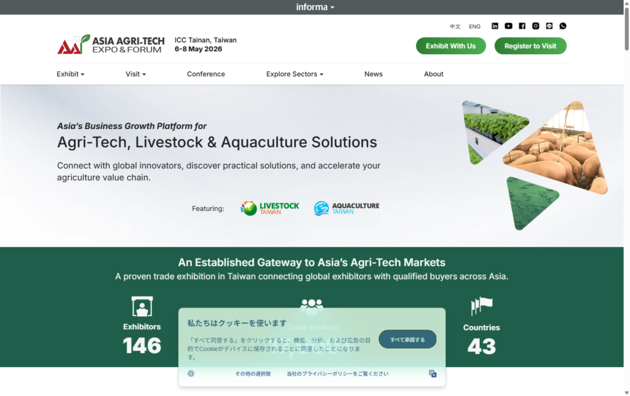
Task: Open the Instagram icon link
Action: (x=536, y=26)
